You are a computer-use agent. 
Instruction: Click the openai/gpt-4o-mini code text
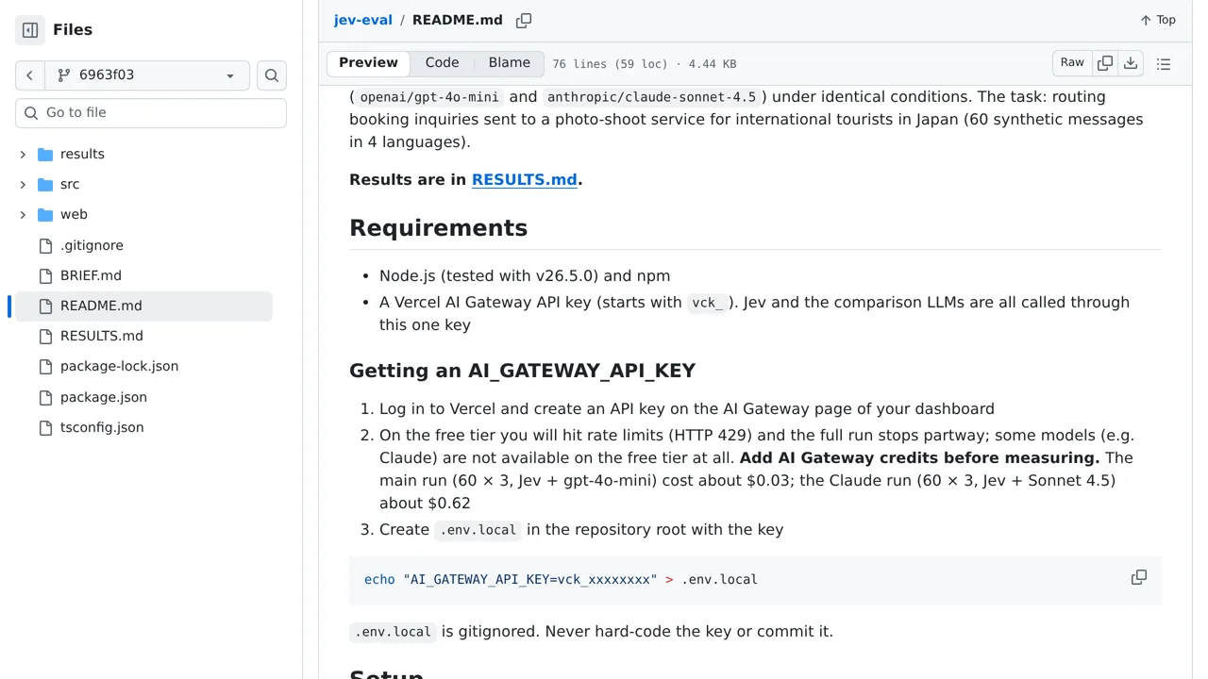click(x=429, y=97)
